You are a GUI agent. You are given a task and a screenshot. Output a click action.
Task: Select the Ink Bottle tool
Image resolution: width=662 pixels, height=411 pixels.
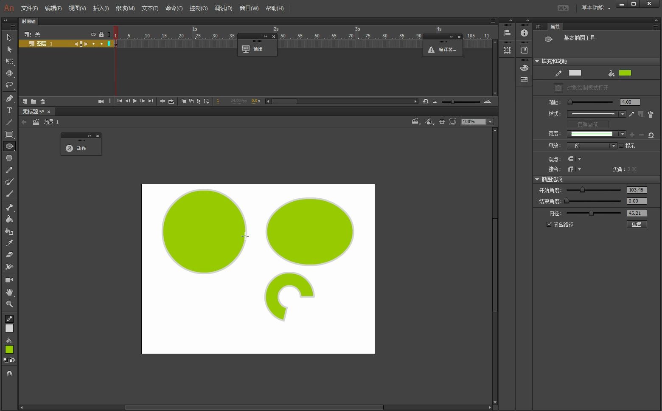(9, 231)
